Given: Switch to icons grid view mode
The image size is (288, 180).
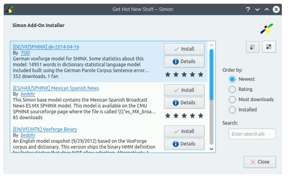Looking at the screenshot, I should [269, 47].
